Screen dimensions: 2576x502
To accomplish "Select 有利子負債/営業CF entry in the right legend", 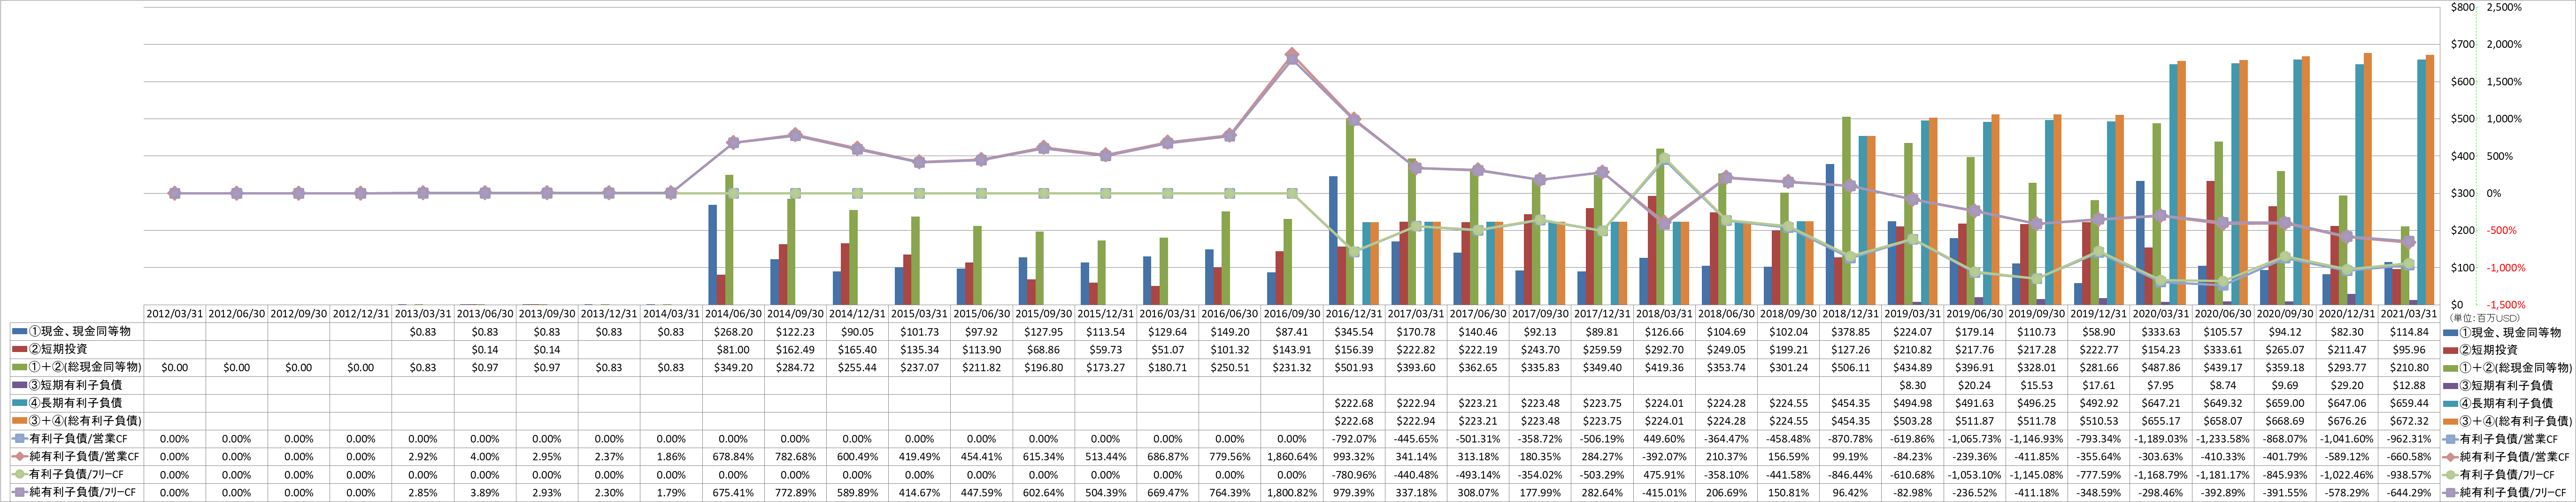I will point(2499,439).
